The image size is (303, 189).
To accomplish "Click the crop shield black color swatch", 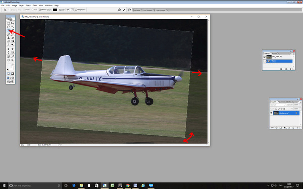I will (55, 10).
